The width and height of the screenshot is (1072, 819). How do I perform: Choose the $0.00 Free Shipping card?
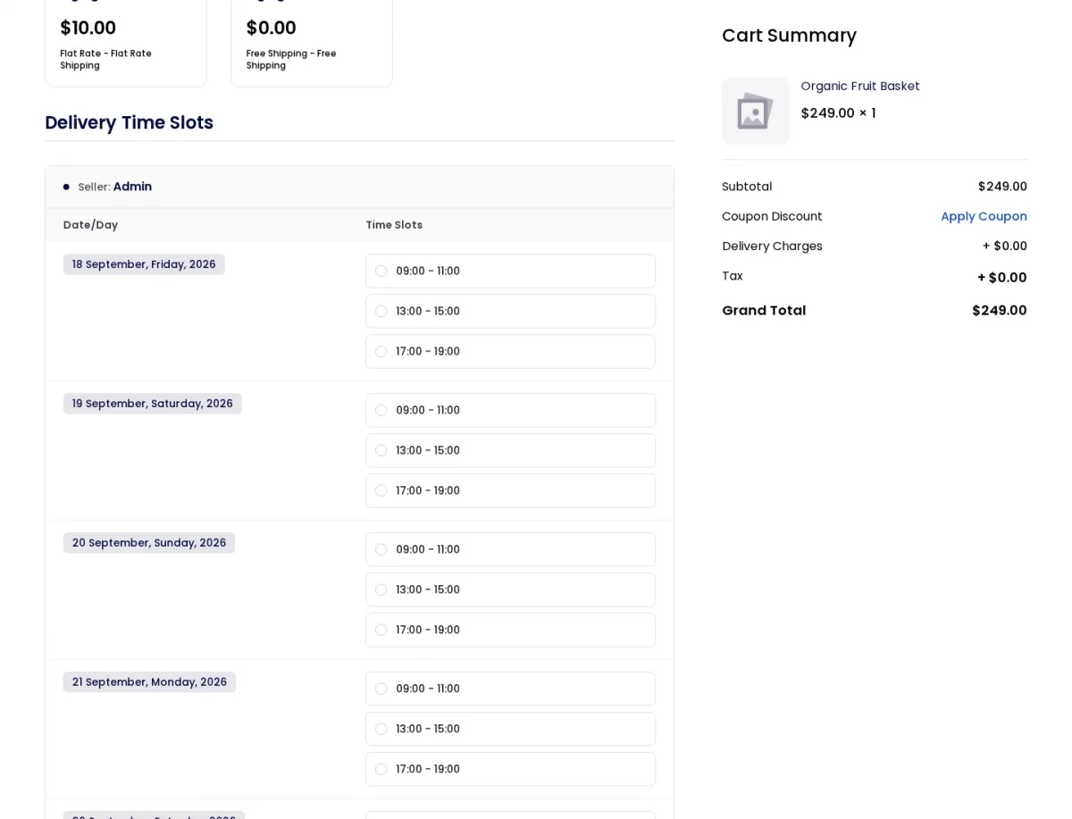pyautogui.click(x=312, y=43)
